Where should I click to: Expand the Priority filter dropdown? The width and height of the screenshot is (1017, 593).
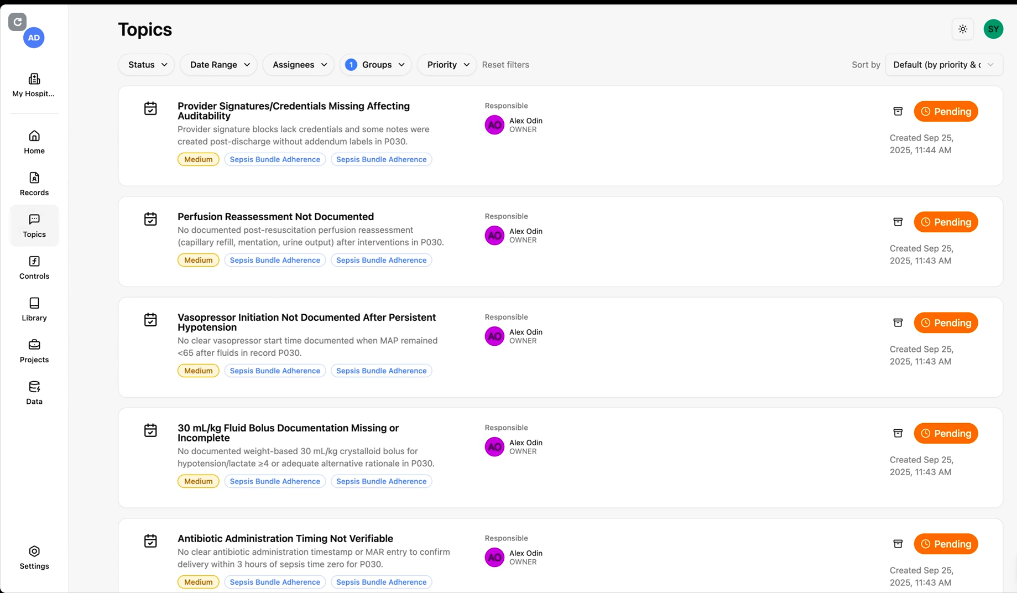pyautogui.click(x=447, y=65)
